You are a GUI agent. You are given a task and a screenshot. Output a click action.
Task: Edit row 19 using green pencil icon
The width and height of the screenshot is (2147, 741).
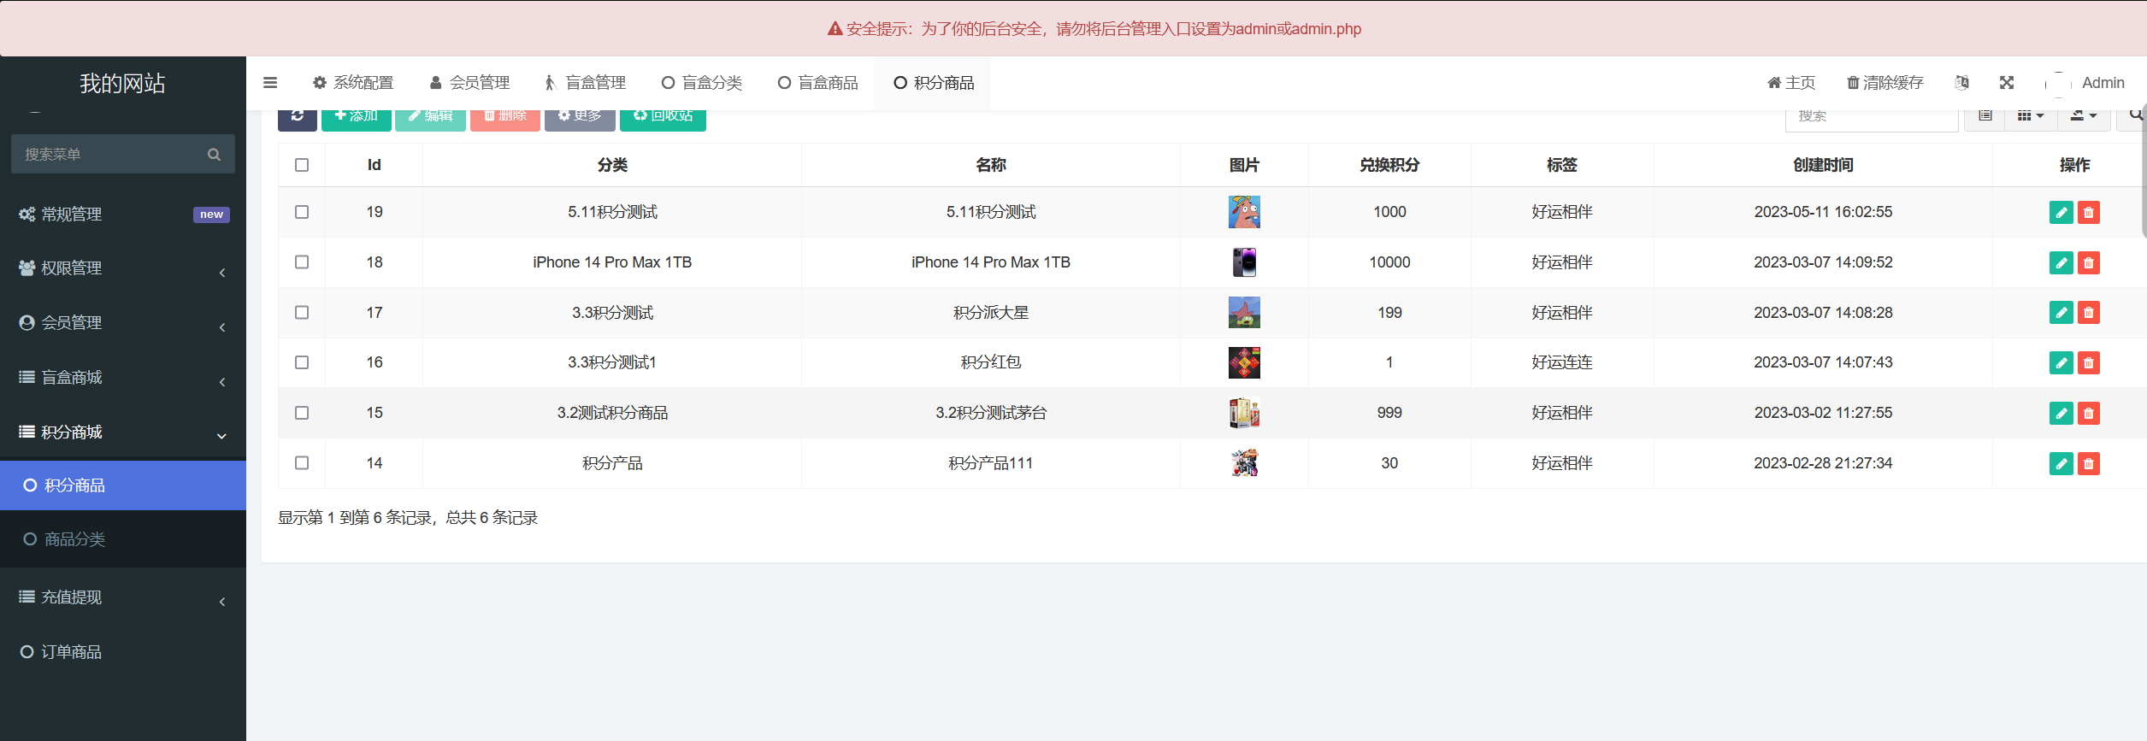pyautogui.click(x=2061, y=213)
